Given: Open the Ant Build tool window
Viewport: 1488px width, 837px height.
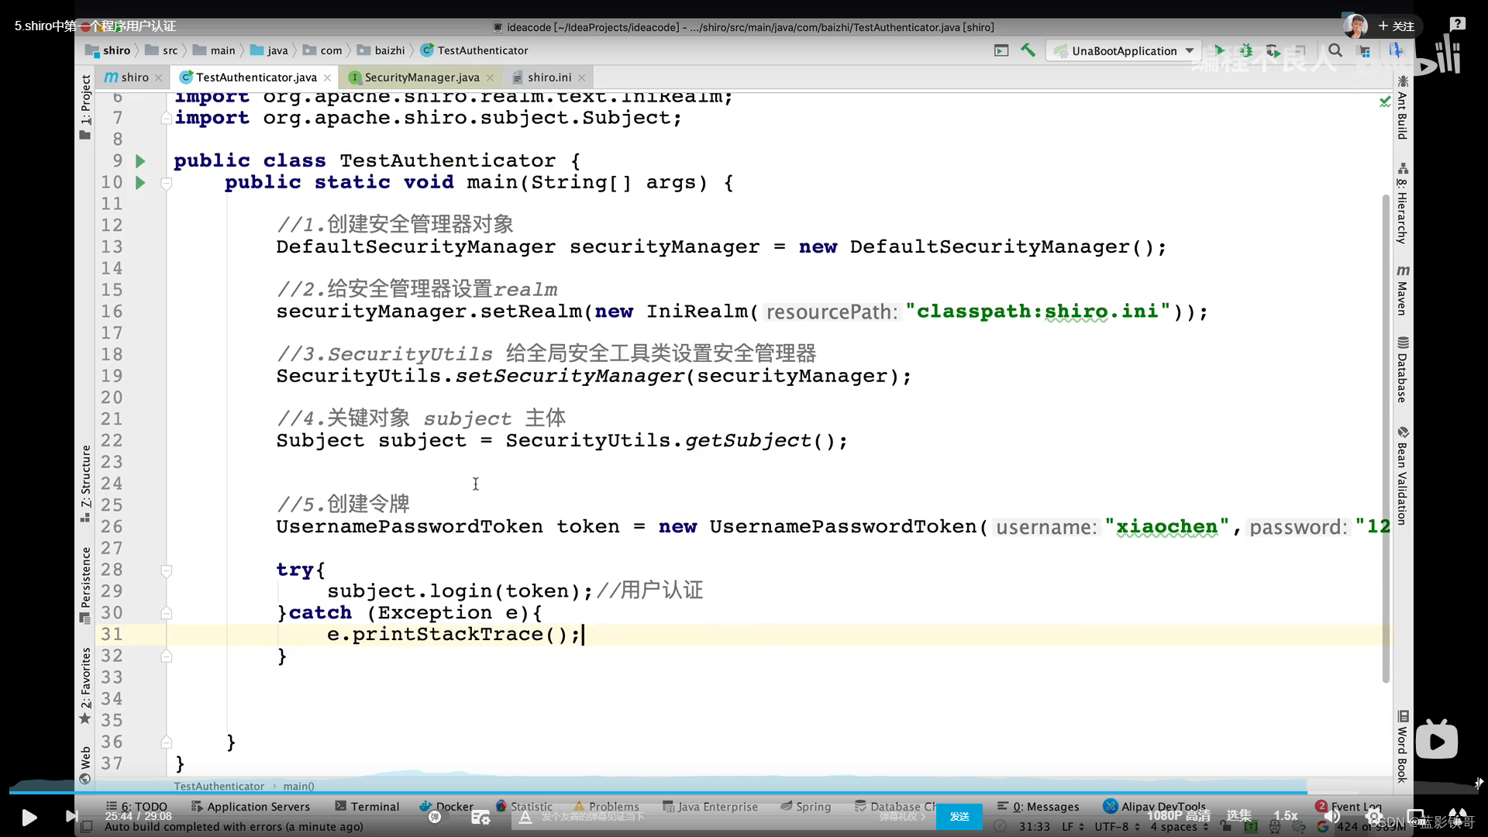Looking at the screenshot, I should click(x=1403, y=108).
